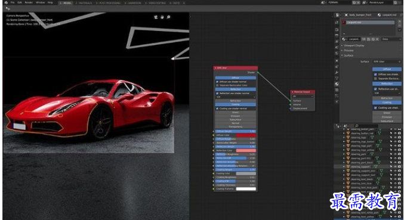The width and height of the screenshot is (404, 220).
Task: Click the outliner editor type icon
Action: click(x=338, y=126)
